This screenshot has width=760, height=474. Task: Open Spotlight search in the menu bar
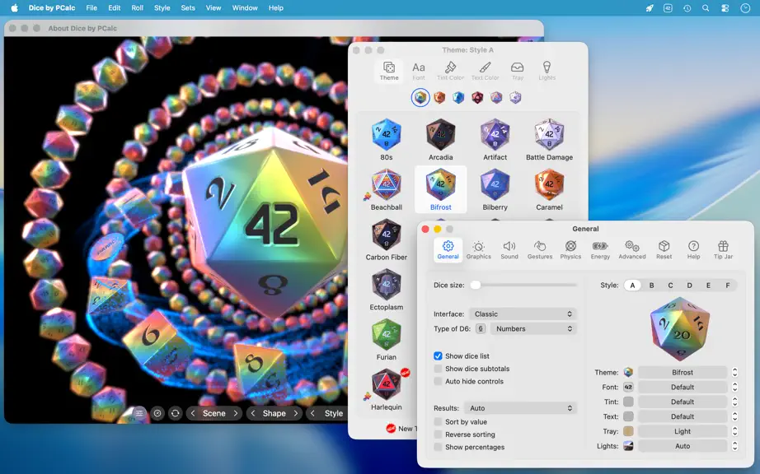pos(706,7)
